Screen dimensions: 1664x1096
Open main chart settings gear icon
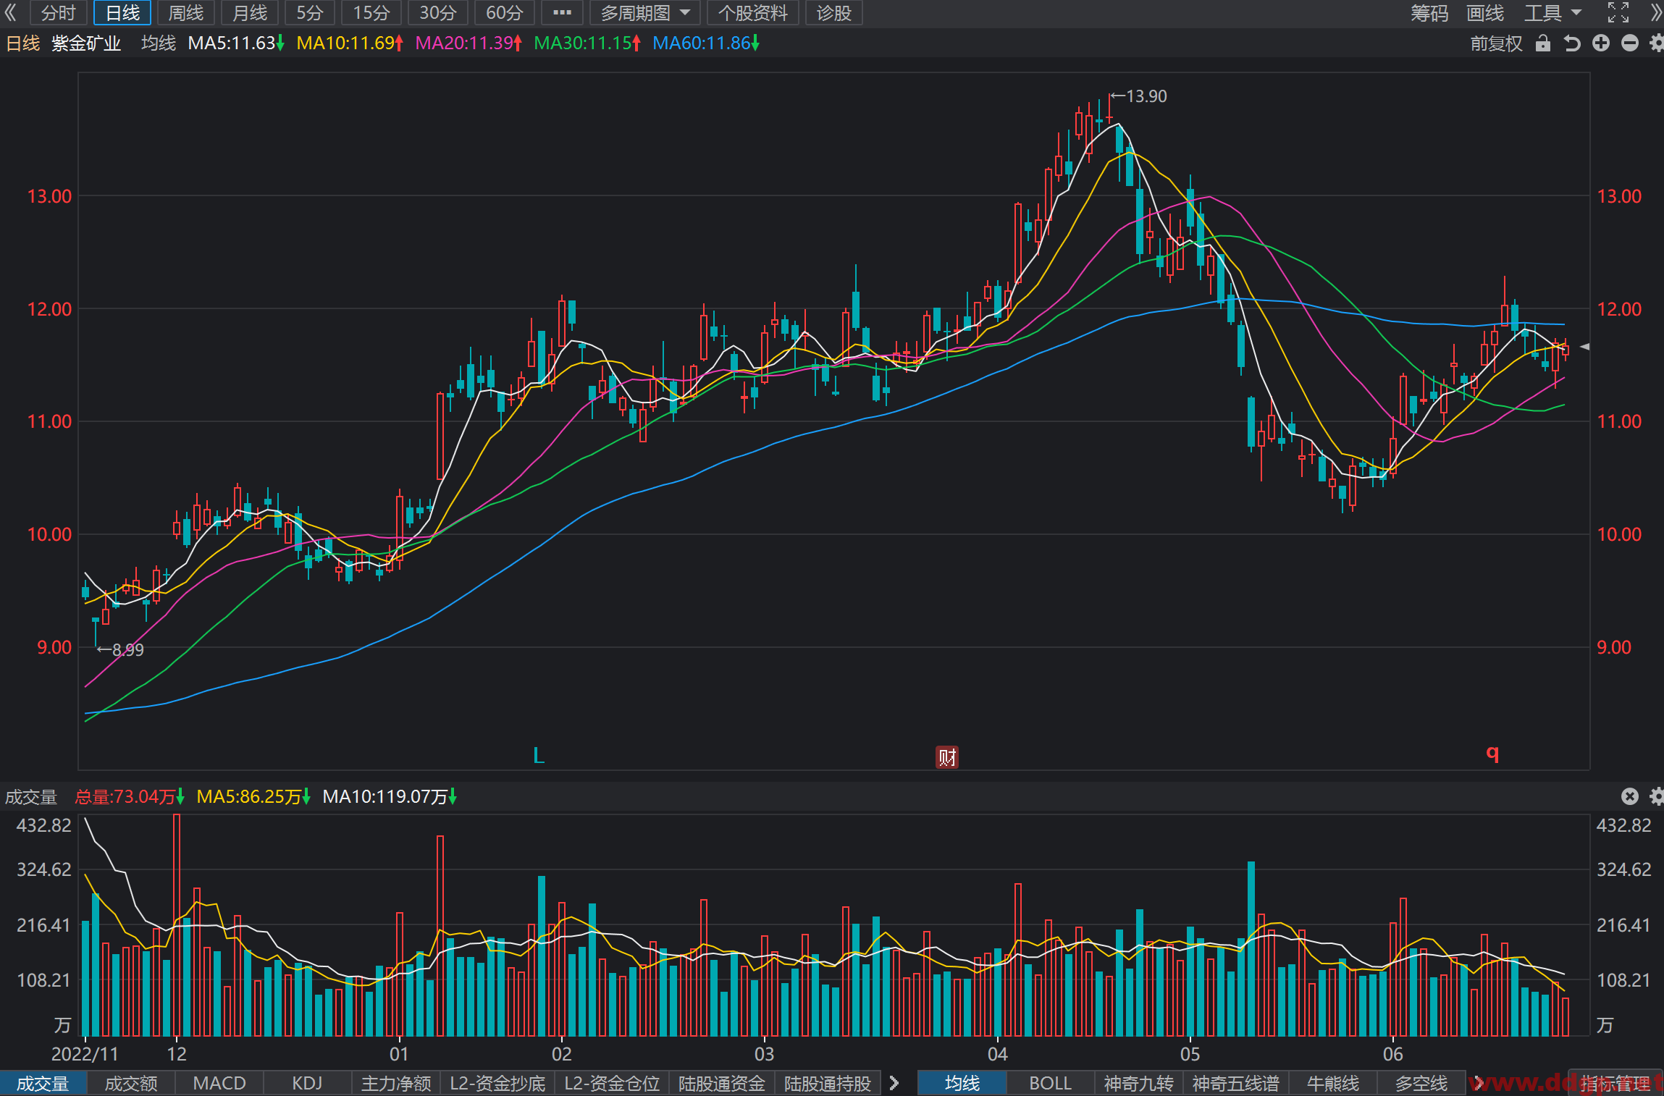pyautogui.click(x=1657, y=43)
